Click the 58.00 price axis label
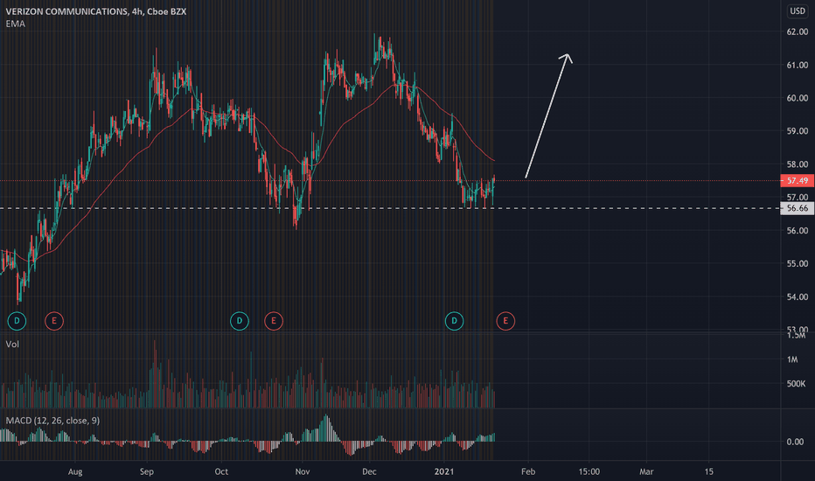 (x=798, y=164)
